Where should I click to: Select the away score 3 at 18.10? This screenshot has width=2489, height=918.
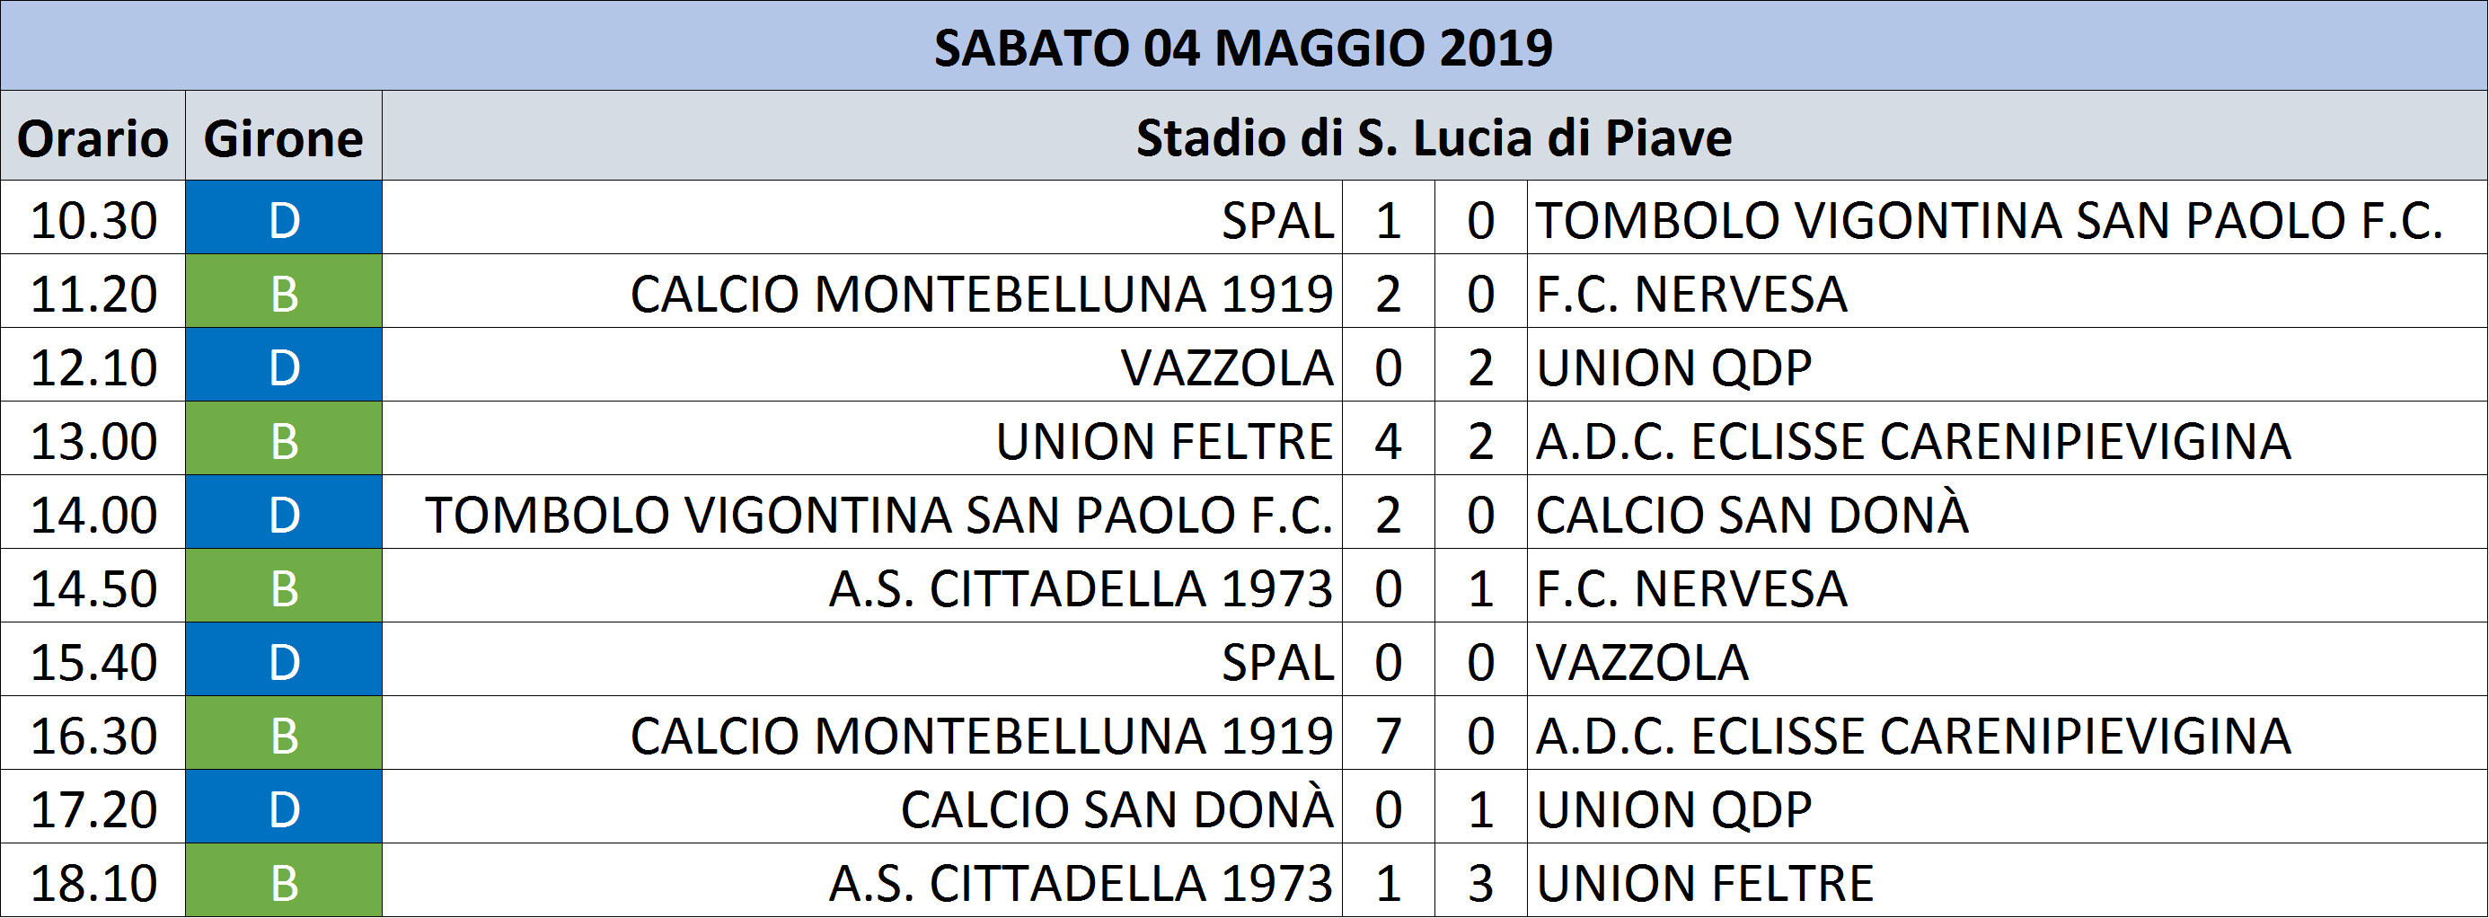(1480, 881)
